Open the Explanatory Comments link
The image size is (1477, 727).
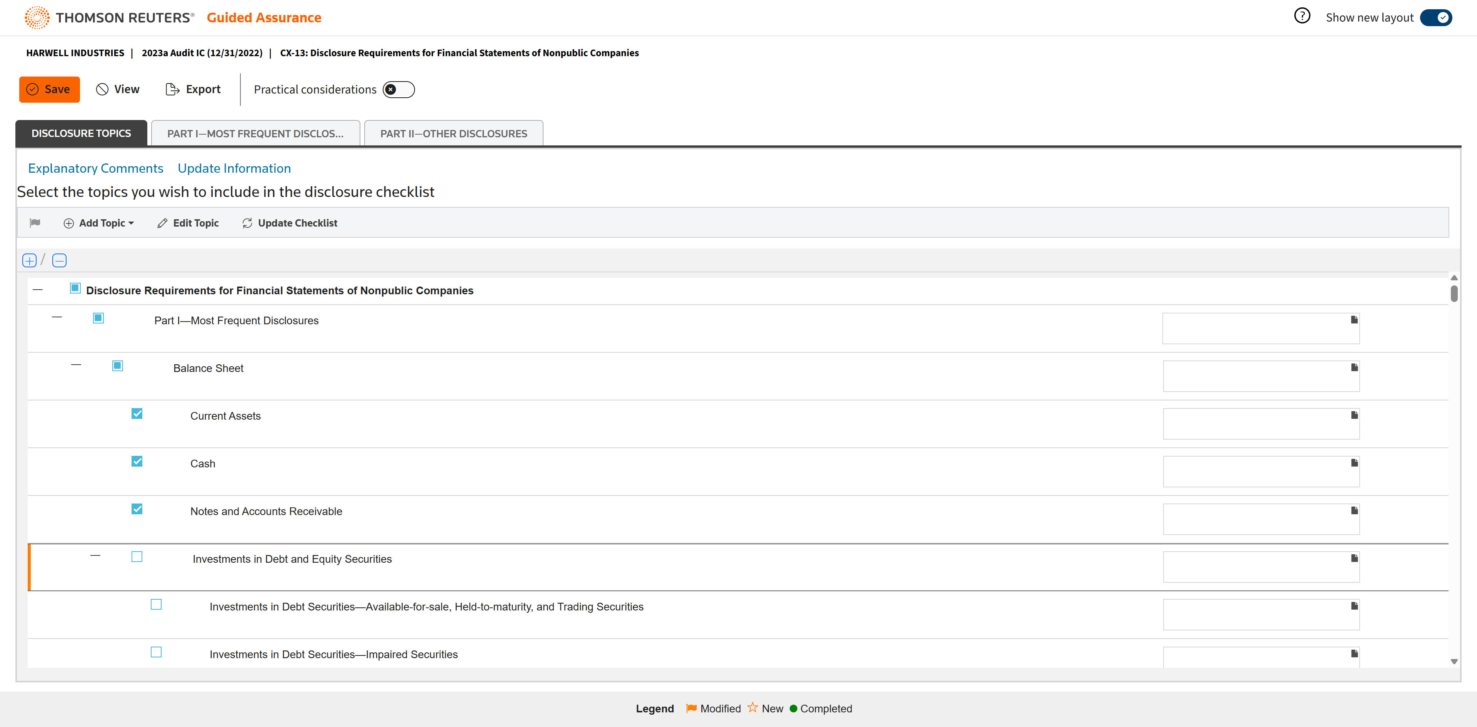96,168
